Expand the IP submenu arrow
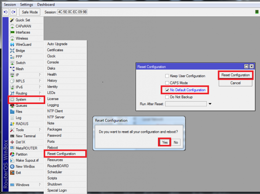The width and height of the screenshot is (260, 194). 40,75
